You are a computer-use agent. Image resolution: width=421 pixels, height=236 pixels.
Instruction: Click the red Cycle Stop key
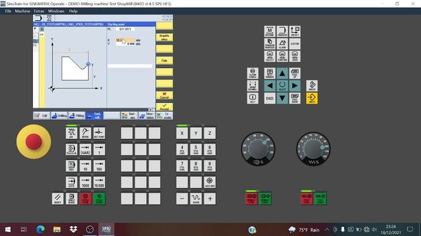click(x=86, y=199)
